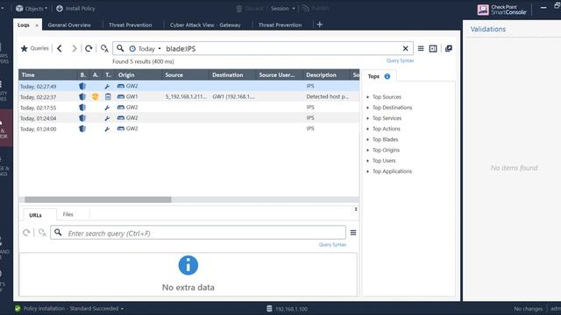
Task: Click the blade shield icon in the 01:24:04 row
Action: [82, 118]
